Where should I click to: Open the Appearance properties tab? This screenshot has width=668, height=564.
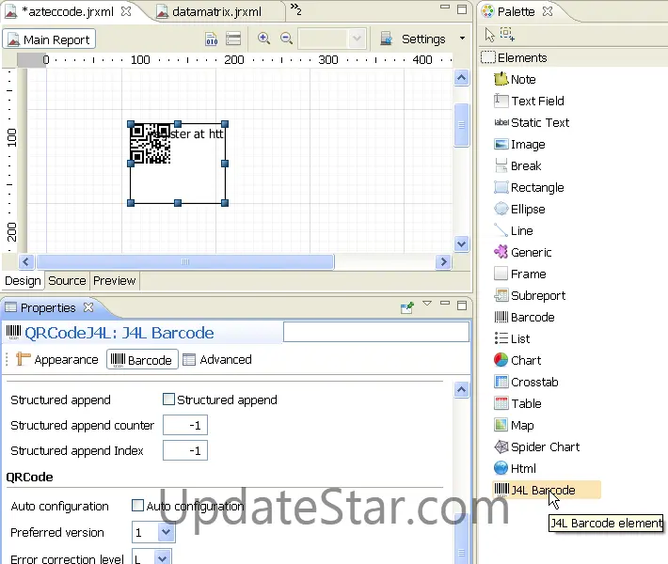(x=57, y=360)
